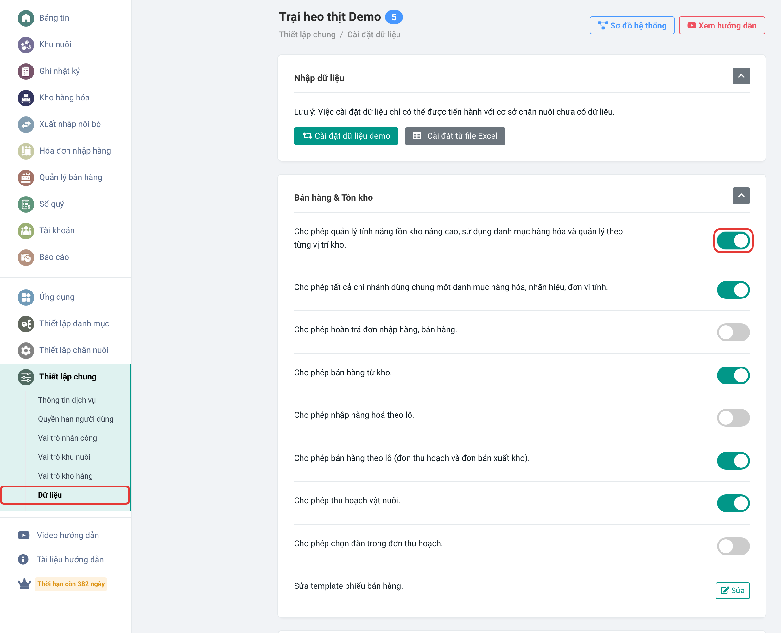The image size is (781, 633).
Task: Enable nhập hàng hoá theo lô toggle
Action: 733,417
